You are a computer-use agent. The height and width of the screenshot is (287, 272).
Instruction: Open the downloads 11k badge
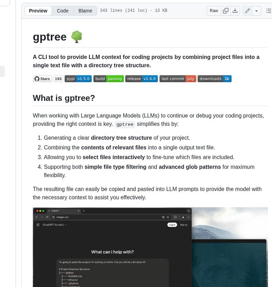point(215,79)
